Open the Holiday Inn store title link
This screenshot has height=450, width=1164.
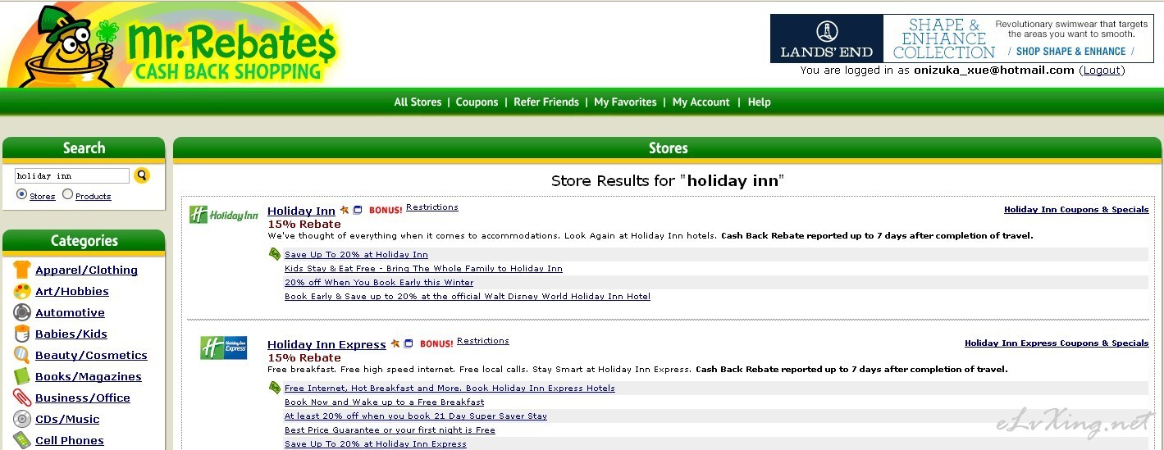coord(301,211)
